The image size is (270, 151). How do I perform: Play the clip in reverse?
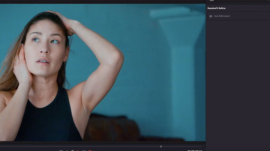[67, 150]
